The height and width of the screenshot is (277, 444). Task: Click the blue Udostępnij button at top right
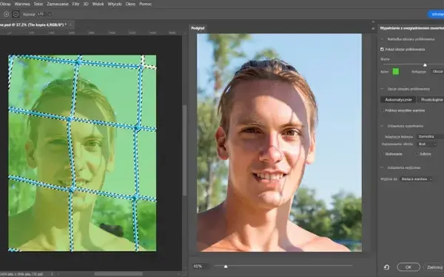(436, 14)
